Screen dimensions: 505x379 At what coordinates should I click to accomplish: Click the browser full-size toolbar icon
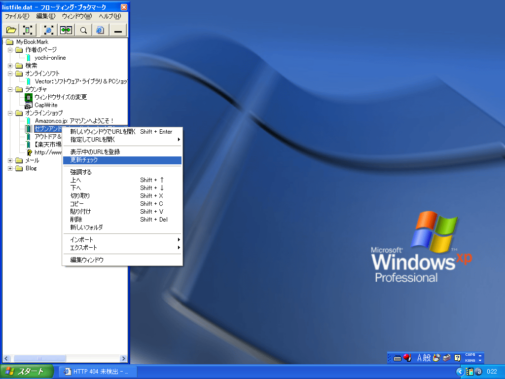[49, 30]
